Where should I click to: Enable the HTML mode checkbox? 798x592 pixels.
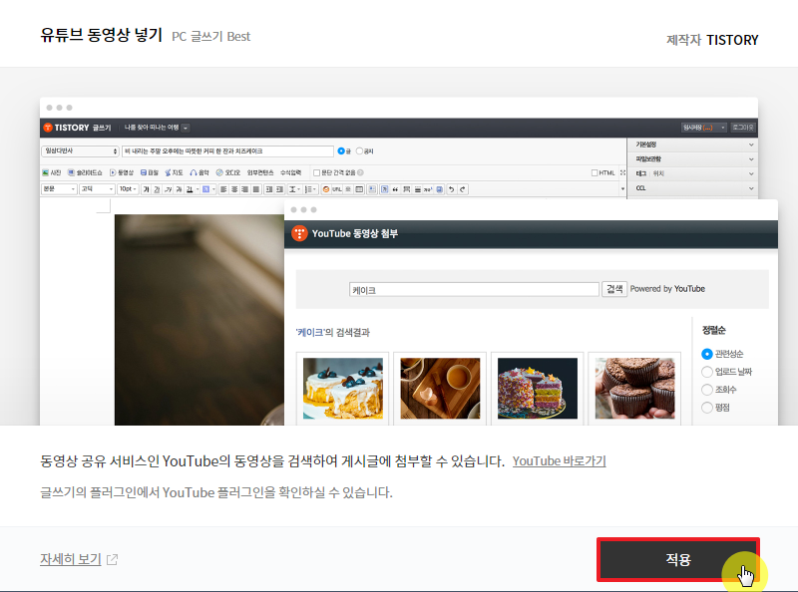click(595, 173)
